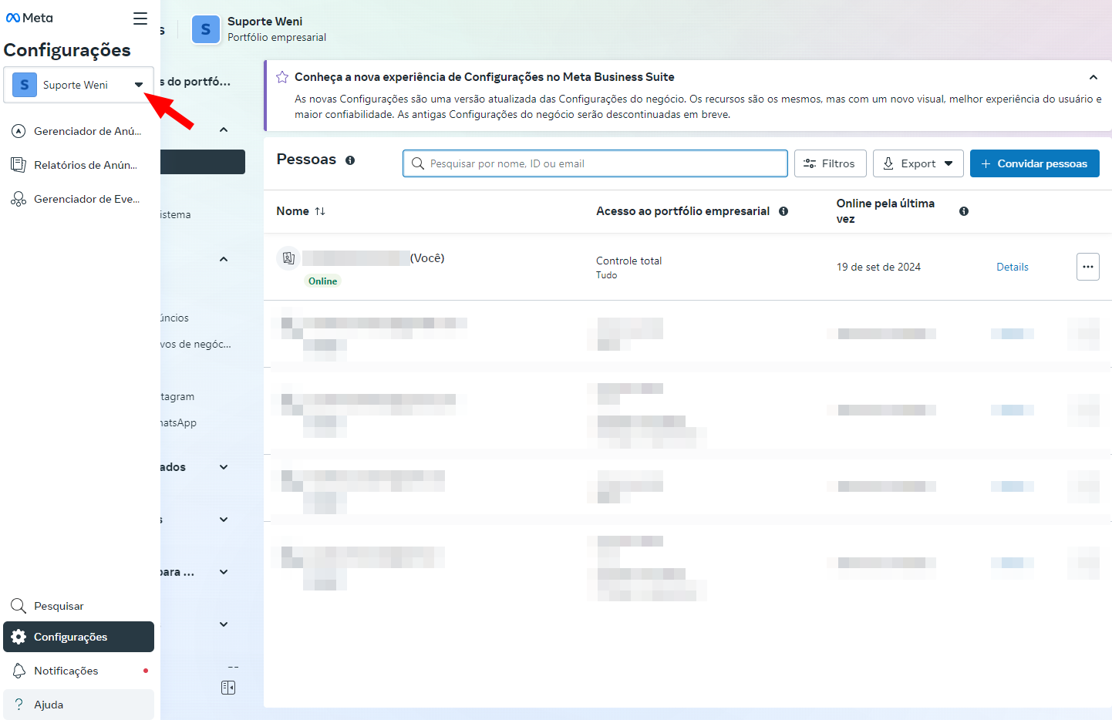Open Details for your account row
The width and height of the screenshot is (1112, 720).
click(1013, 267)
